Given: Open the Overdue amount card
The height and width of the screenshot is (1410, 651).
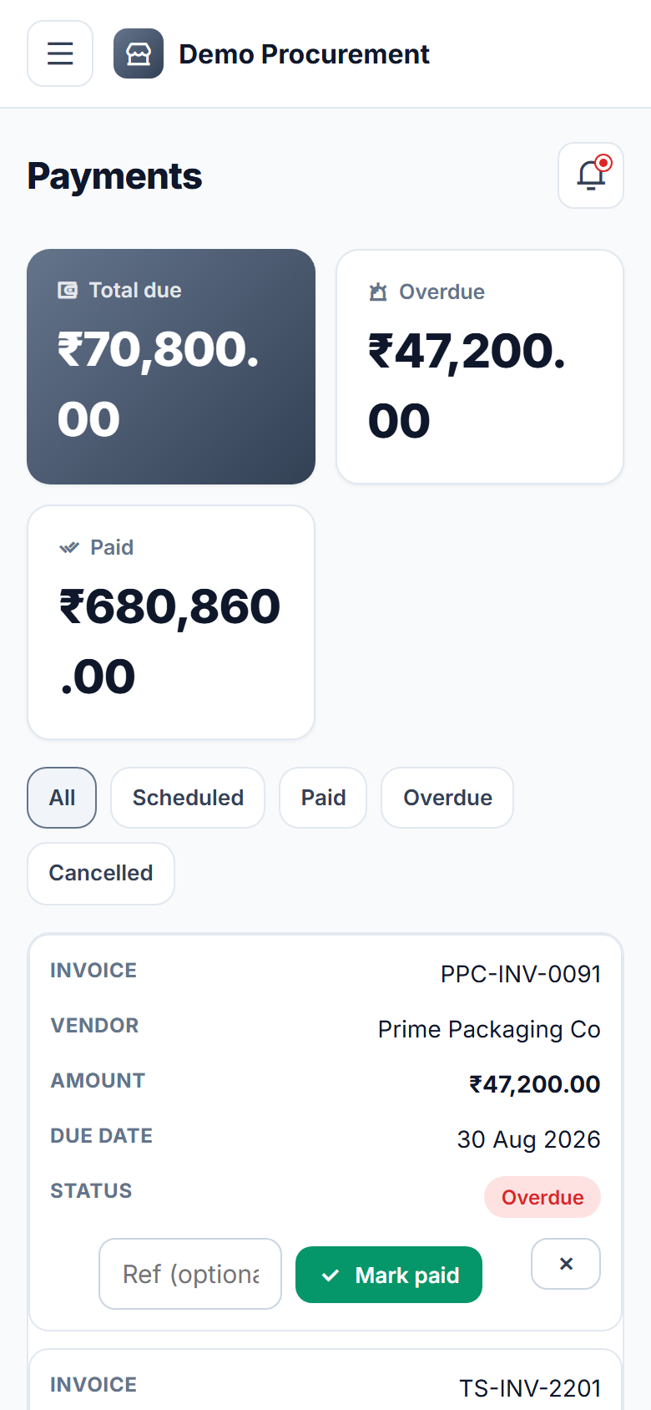Looking at the screenshot, I should 480,367.
